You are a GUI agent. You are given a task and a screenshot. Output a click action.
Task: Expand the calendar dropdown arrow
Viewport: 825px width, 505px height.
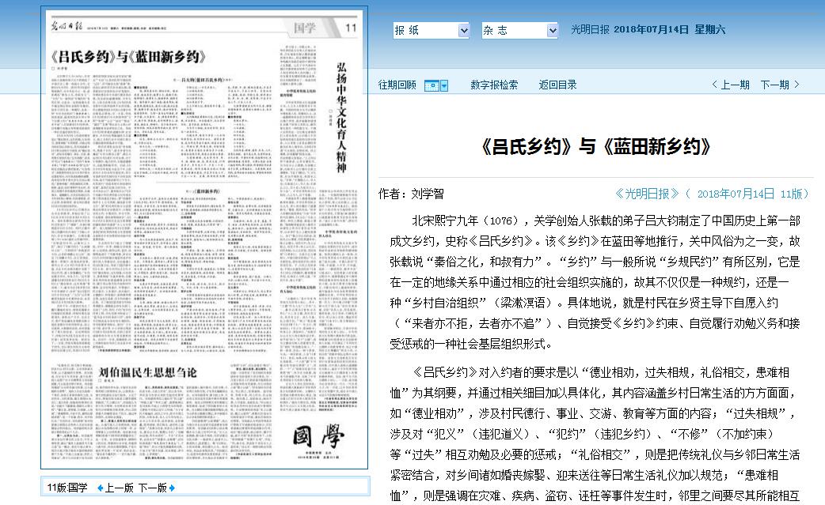coord(444,85)
